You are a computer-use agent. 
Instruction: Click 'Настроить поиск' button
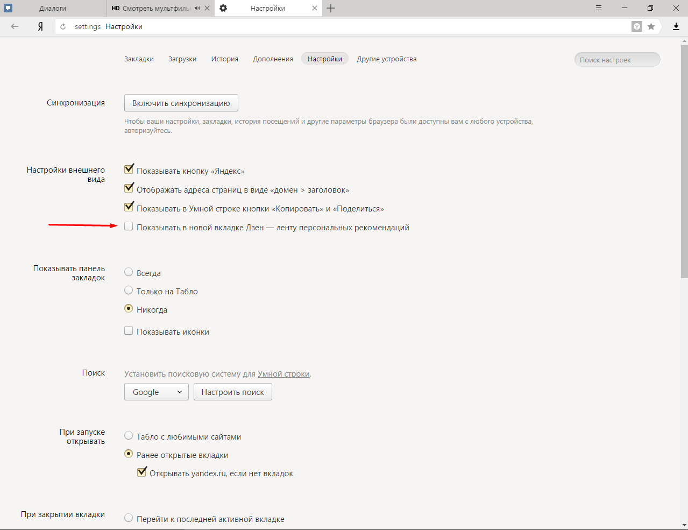point(233,392)
